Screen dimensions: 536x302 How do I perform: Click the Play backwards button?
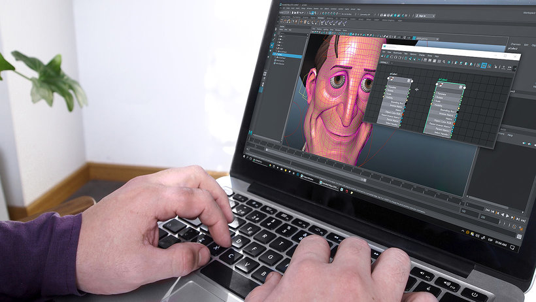pyautogui.click(x=503, y=214)
